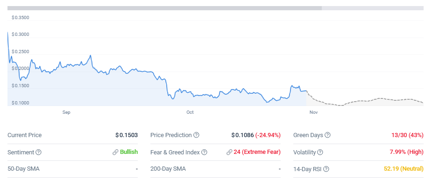This screenshot has height=187, width=432.
Task: Click the $0.3000 axis label
Action: tap(21, 35)
